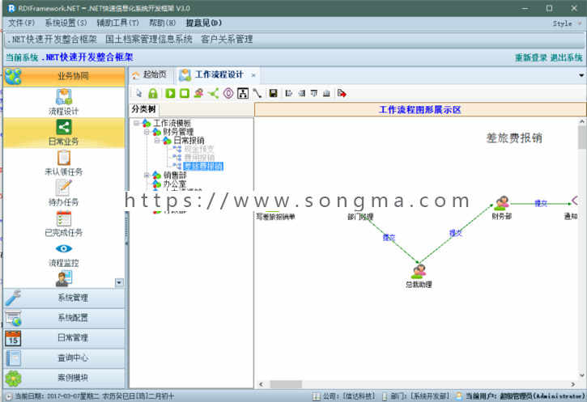
Task: Open the 系统设置(S) menu
Action: tap(66, 23)
